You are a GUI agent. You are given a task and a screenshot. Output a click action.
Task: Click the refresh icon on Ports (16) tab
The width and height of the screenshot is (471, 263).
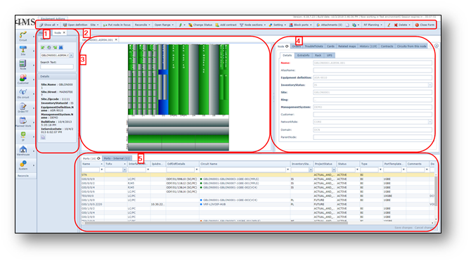pos(98,158)
